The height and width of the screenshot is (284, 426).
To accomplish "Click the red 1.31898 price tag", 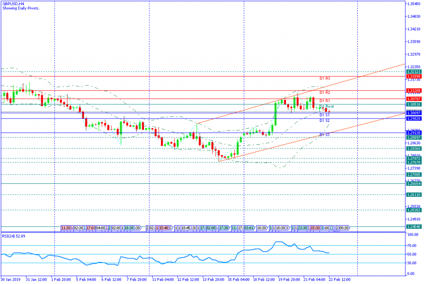I will click(414, 77).
